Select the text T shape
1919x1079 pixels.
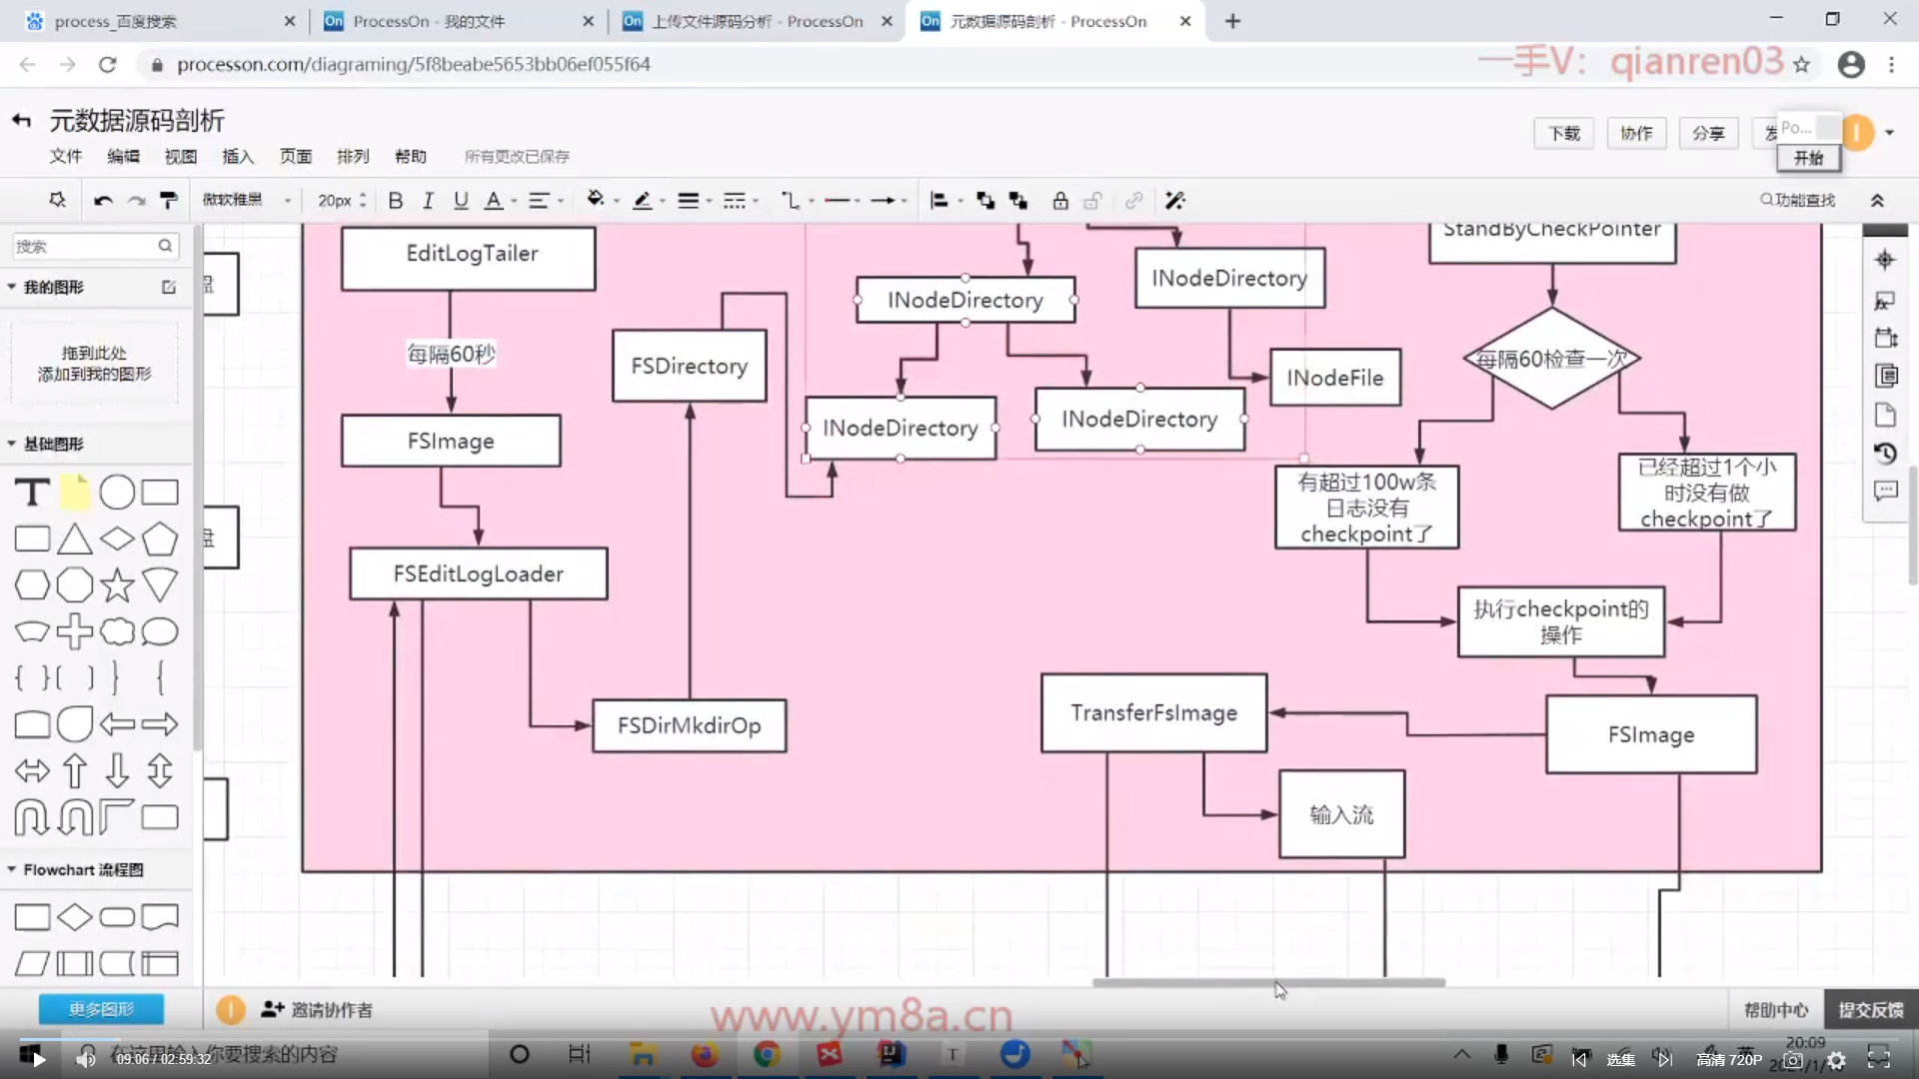pos(32,492)
